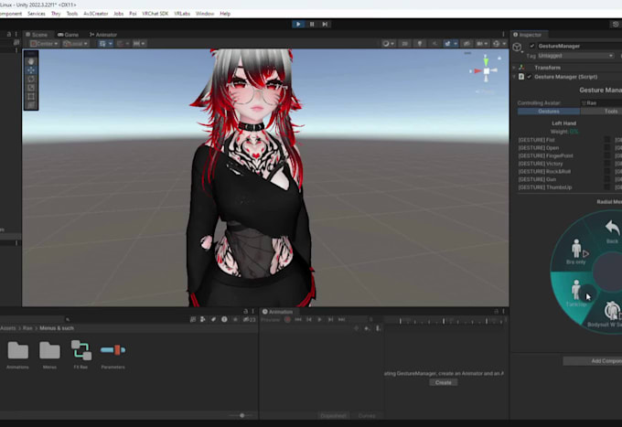Image resolution: width=622 pixels, height=427 pixels.
Task: Open the Local rotation dropdown
Action: [x=75, y=44]
